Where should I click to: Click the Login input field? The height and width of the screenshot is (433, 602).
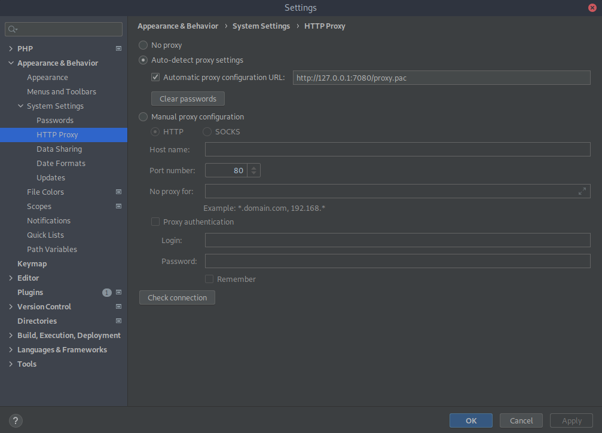tap(398, 240)
